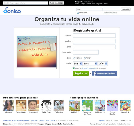Toggle the Recordarme checkbox
The height and width of the screenshot is (126, 134).
pyautogui.click(x=78, y=13)
